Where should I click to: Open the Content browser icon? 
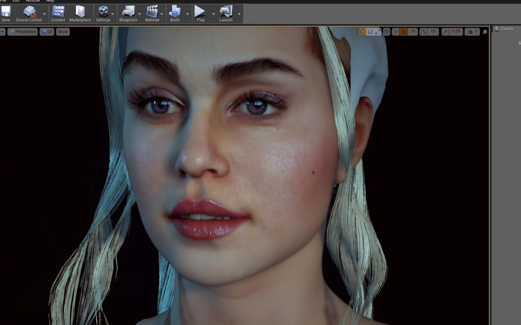coord(58,14)
